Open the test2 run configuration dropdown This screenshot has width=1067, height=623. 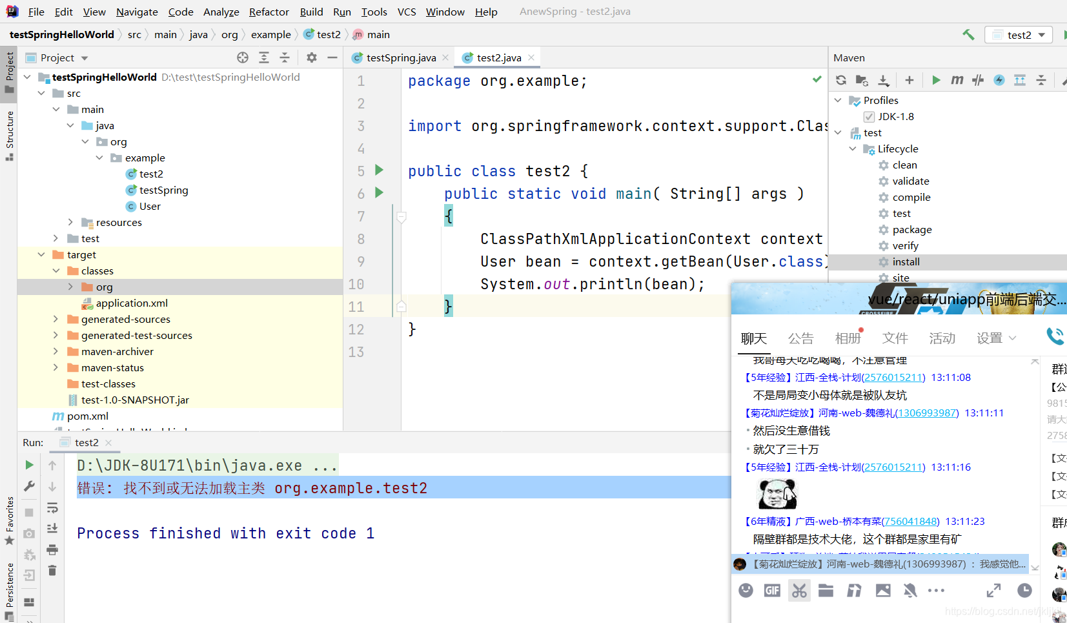[1019, 35]
